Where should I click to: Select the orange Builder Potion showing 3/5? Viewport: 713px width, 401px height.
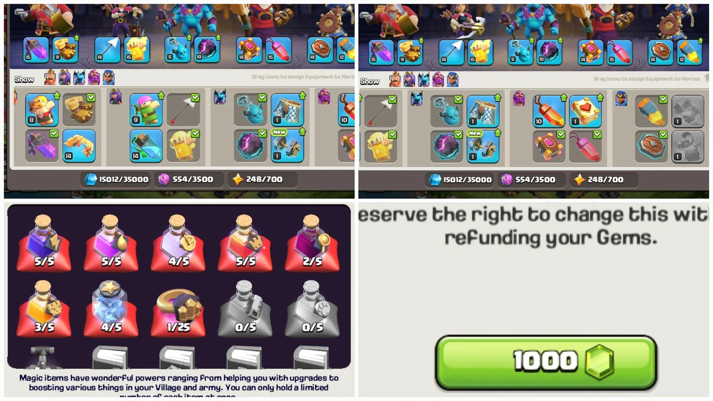(45, 309)
